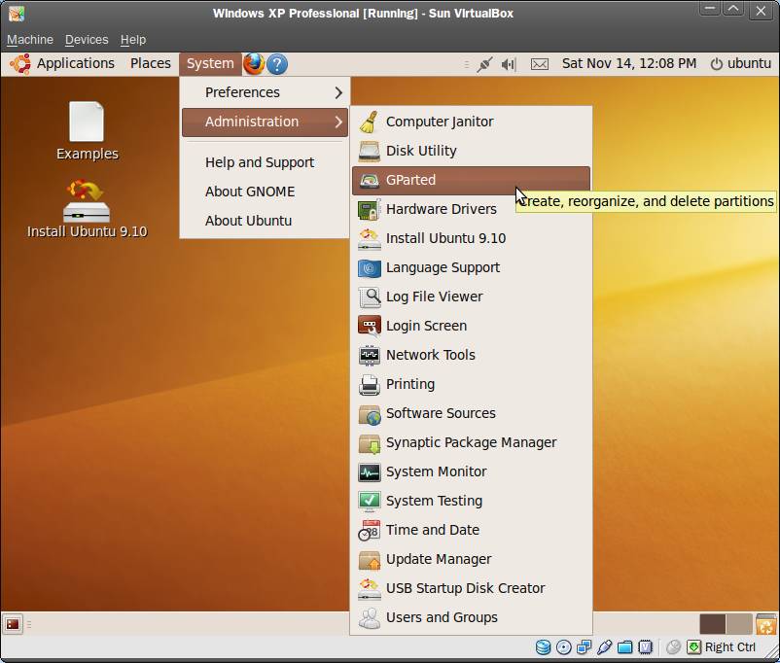Select About Ubuntu menu entry
Viewport: 780px width, 663px height.
tap(265, 221)
